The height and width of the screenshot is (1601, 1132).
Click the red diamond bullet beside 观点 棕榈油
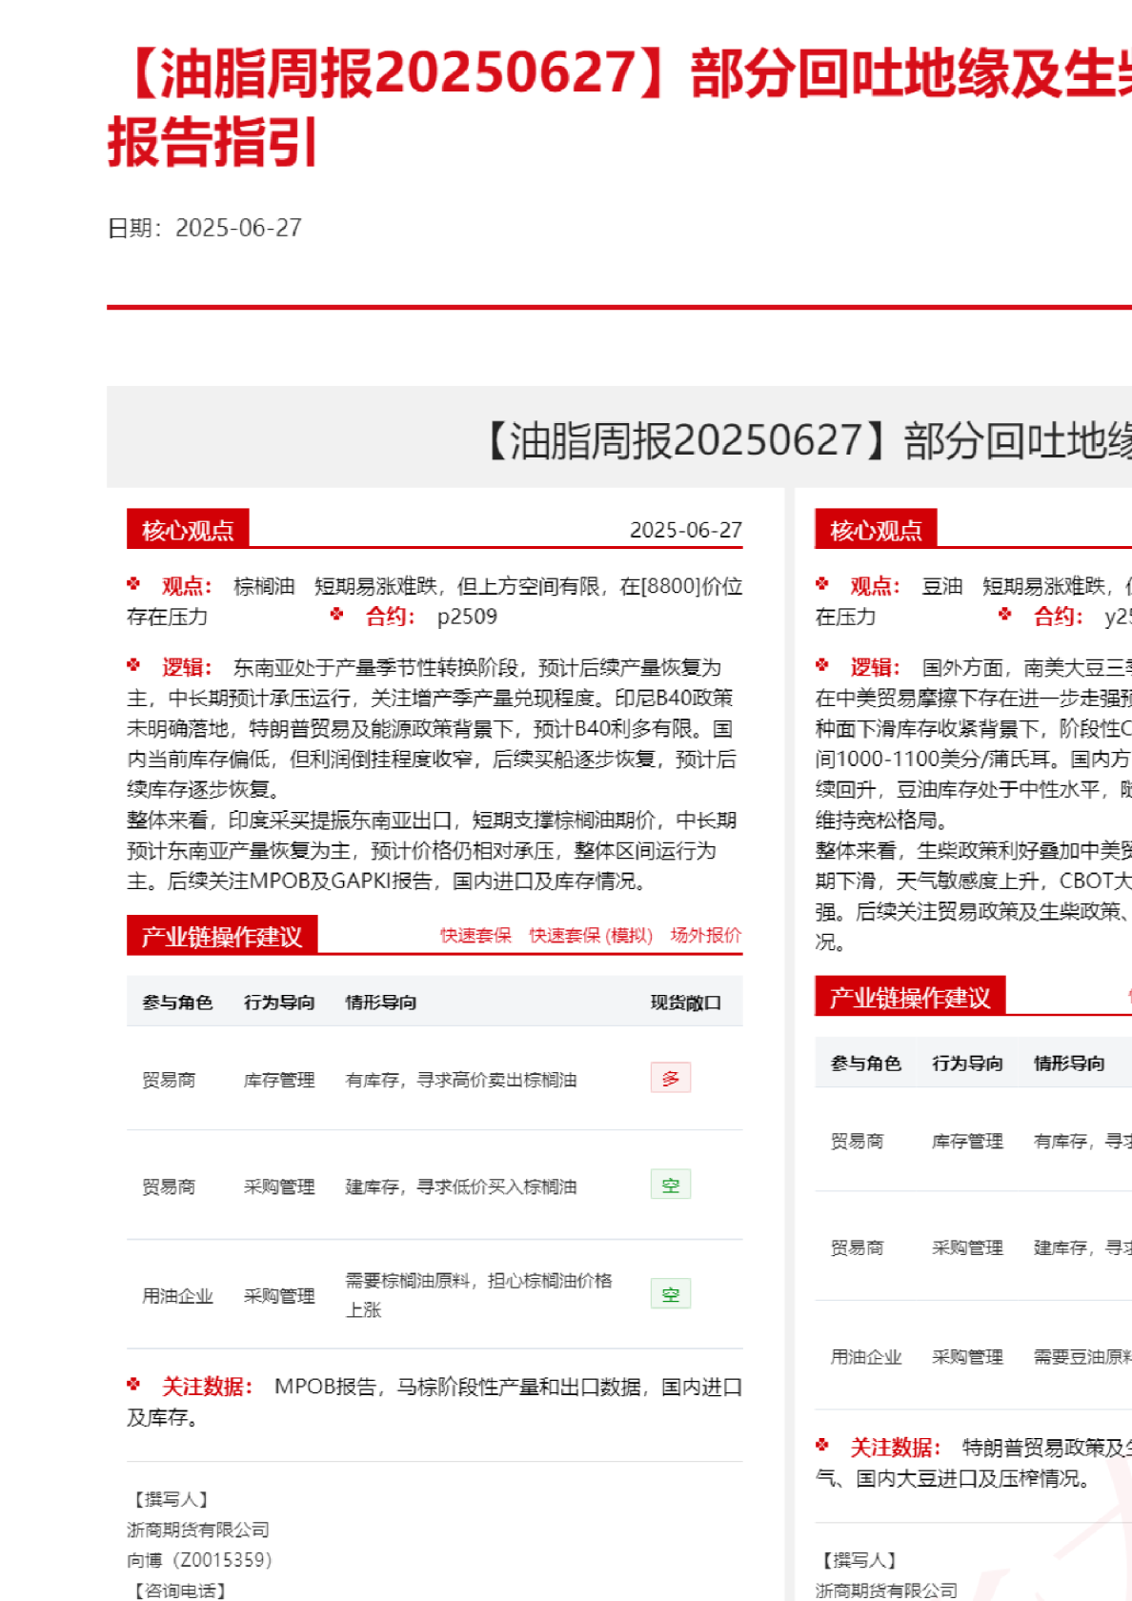point(133,584)
